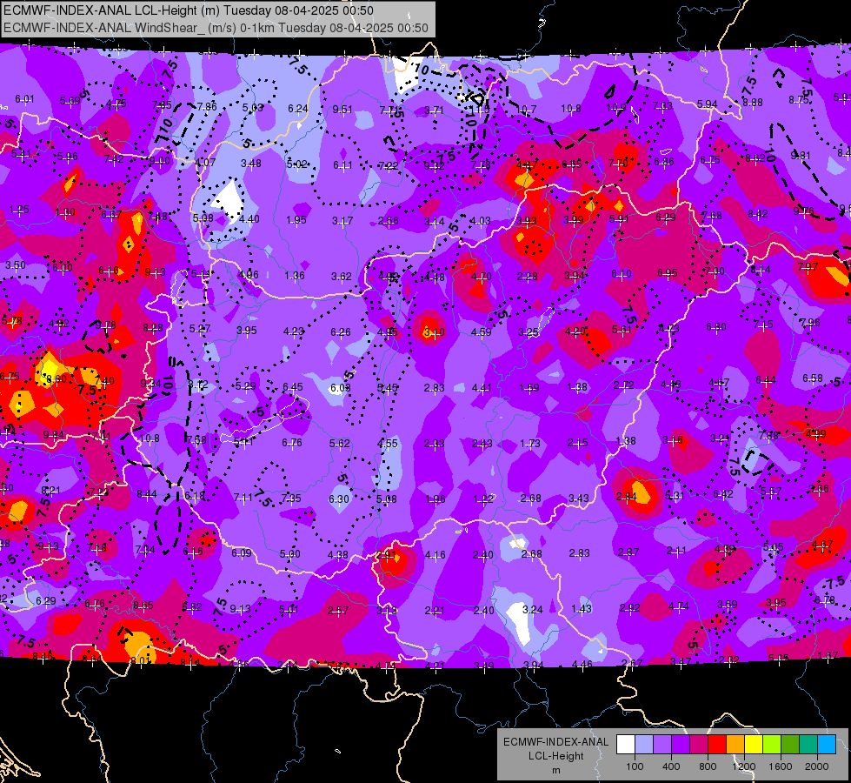Click the grid value '4.70'
This screenshot has height=783, width=851.
pos(481,277)
